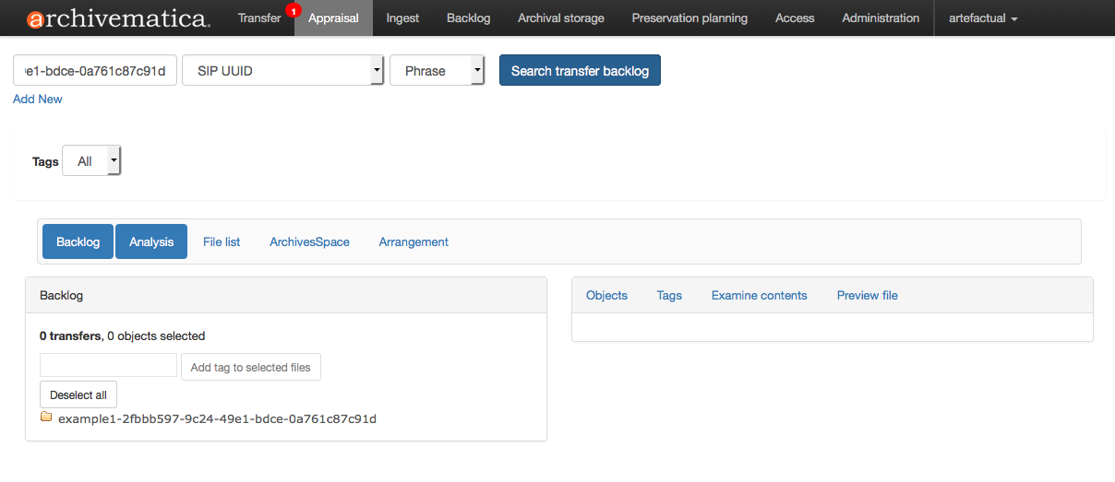The width and height of the screenshot is (1115, 482).
Task: Toggle the Backlog pane button
Action: [x=78, y=241]
